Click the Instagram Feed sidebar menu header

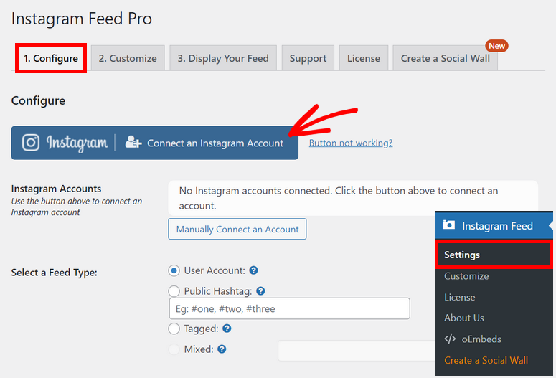click(494, 225)
